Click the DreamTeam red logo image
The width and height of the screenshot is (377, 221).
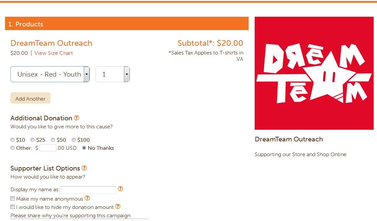tap(314, 73)
